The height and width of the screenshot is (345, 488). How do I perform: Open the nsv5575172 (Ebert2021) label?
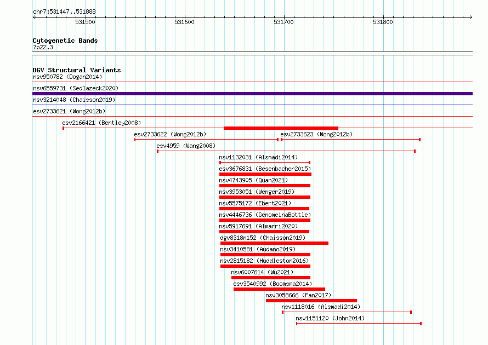(x=255, y=203)
